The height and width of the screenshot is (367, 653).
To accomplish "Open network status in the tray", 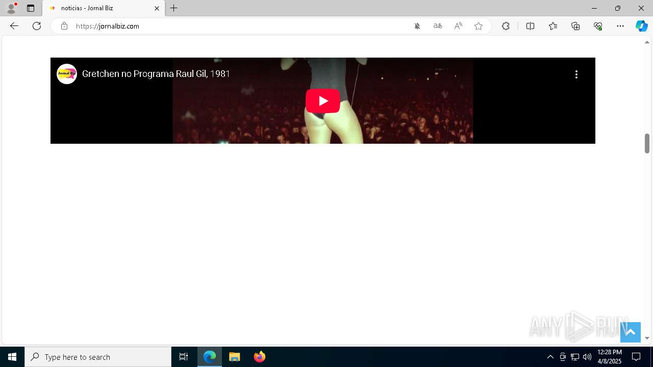I will click(x=575, y=357).
